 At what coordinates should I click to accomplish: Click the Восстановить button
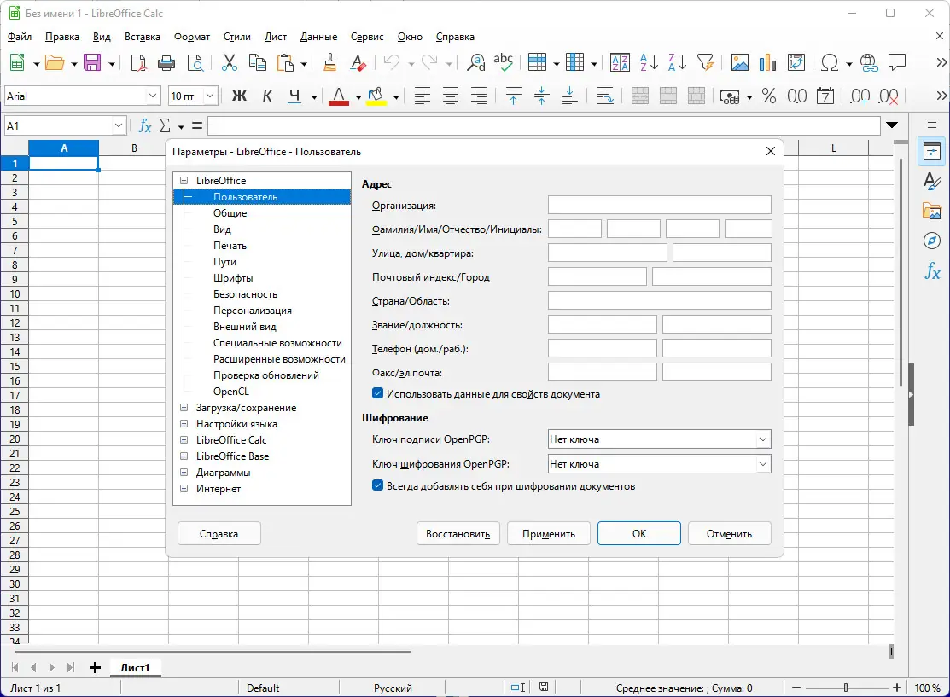(458, 534)
